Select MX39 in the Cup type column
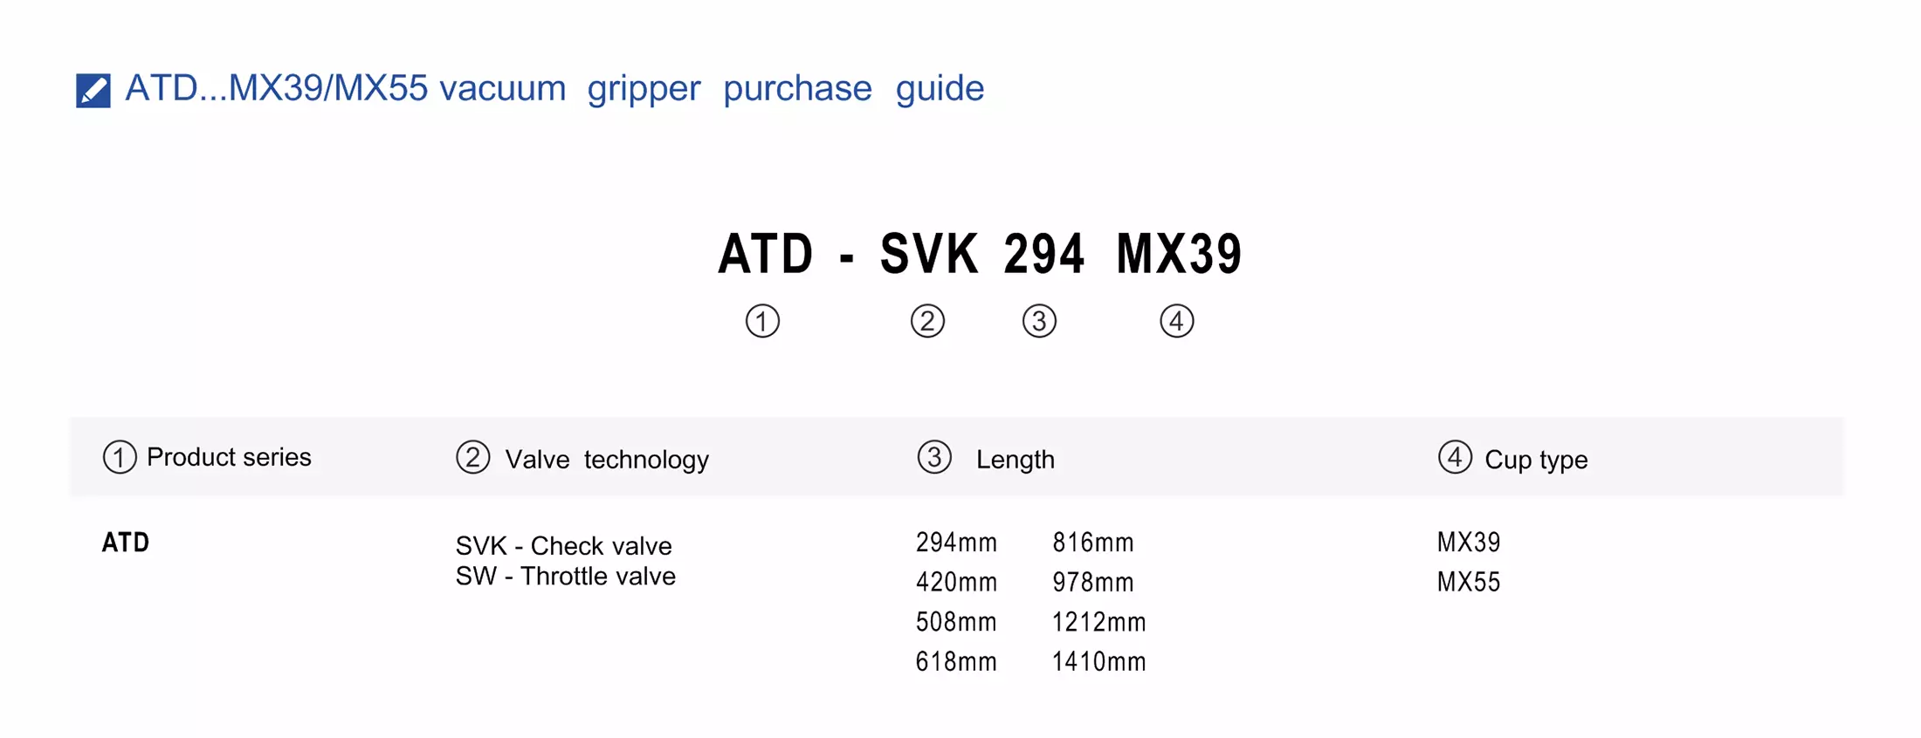This screenshot has width=1921, height=738. click(1469, 543)
